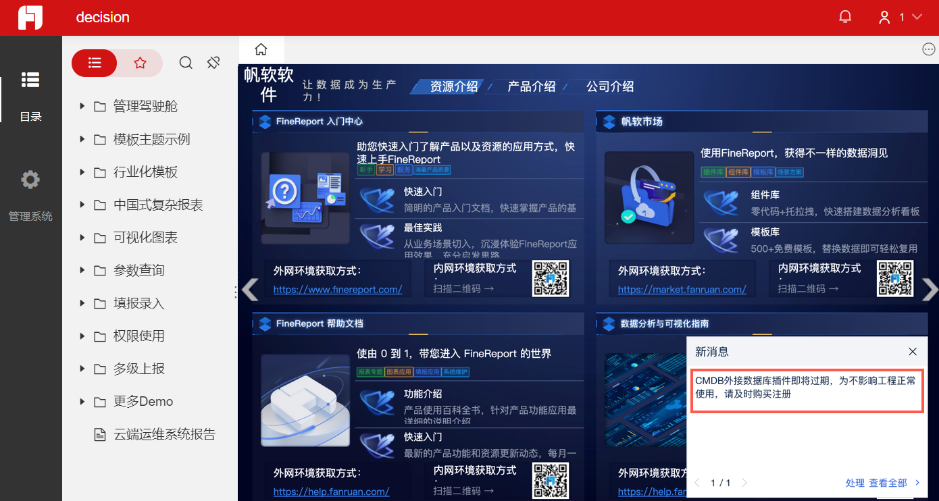Switch to the favorites star toggle
939x501 pixels.
140,63
